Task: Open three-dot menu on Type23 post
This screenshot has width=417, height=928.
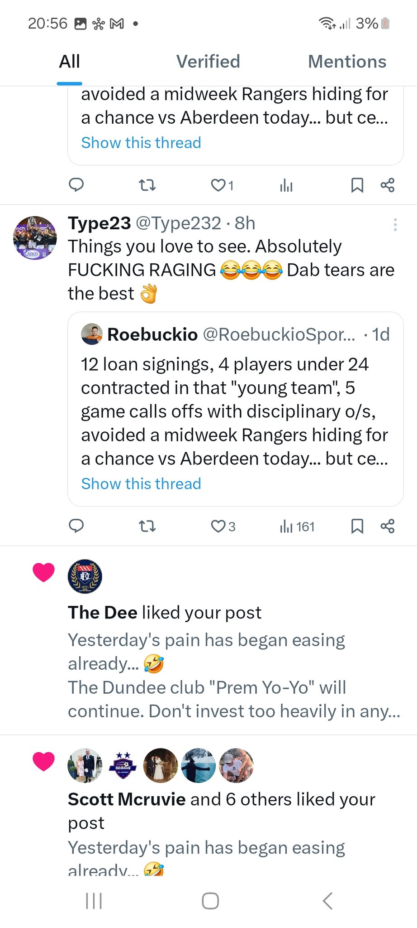Action: [395, 225]
